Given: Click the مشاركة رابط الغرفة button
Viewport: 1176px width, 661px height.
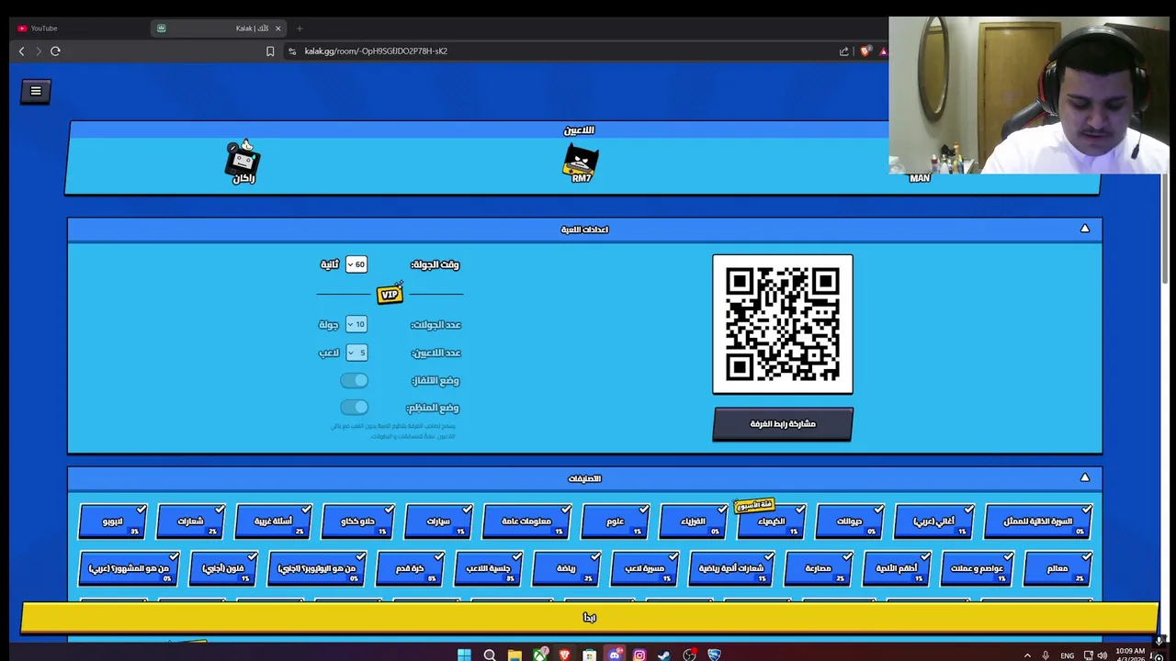Looking at the screenshot, I should (x=783, y=424).
